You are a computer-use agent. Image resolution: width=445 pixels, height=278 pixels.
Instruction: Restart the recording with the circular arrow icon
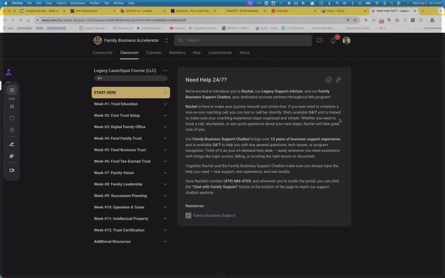[12, 118]
